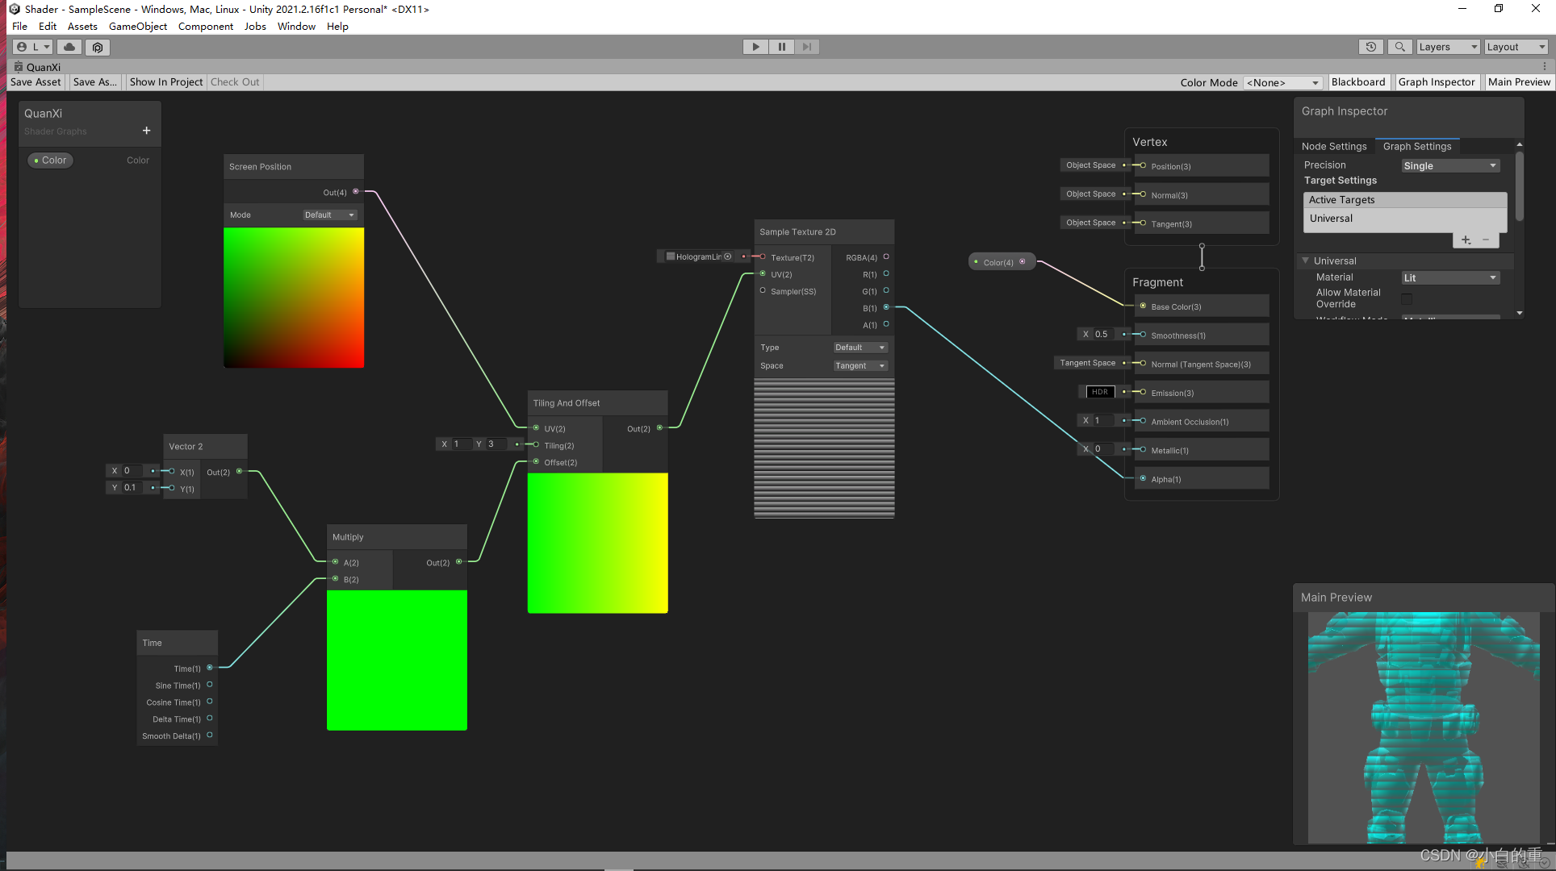Click the Smoothness X value field

pos(1103,334)
